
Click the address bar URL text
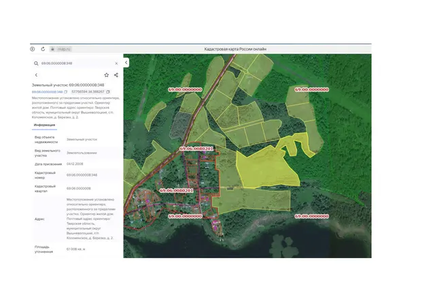tap(64, 49)
